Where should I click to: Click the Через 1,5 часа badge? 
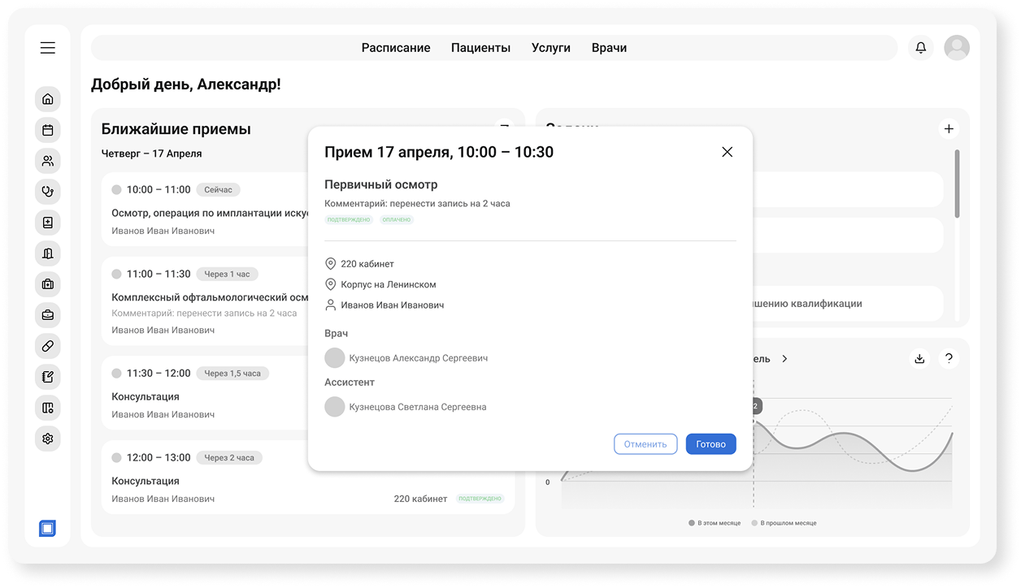pos(232,374)
